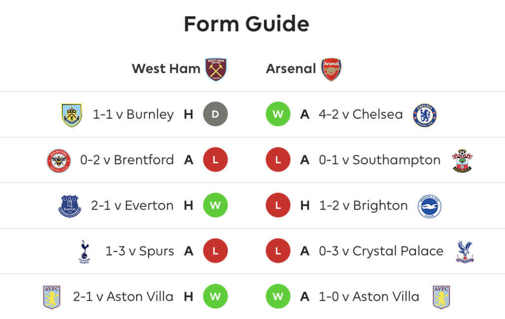Image resolution: width=505 pixels, height=319 pixels.
Task: Click red L beside 0-2 v Brentford
Action: pyautogui.click(x=216, y=160)
